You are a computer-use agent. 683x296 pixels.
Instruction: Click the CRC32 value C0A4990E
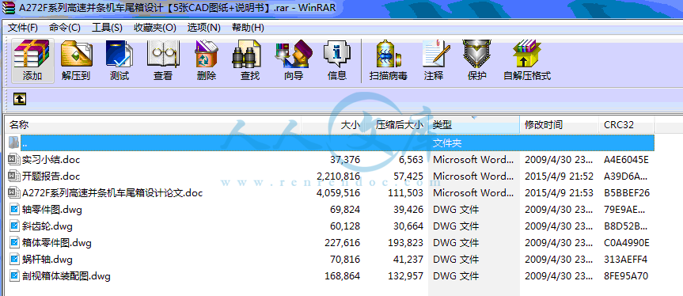626,242
